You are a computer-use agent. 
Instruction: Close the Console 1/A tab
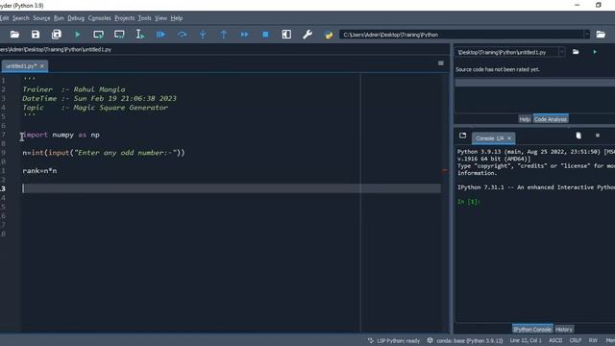pyautogui.click(x=509, y=138)
